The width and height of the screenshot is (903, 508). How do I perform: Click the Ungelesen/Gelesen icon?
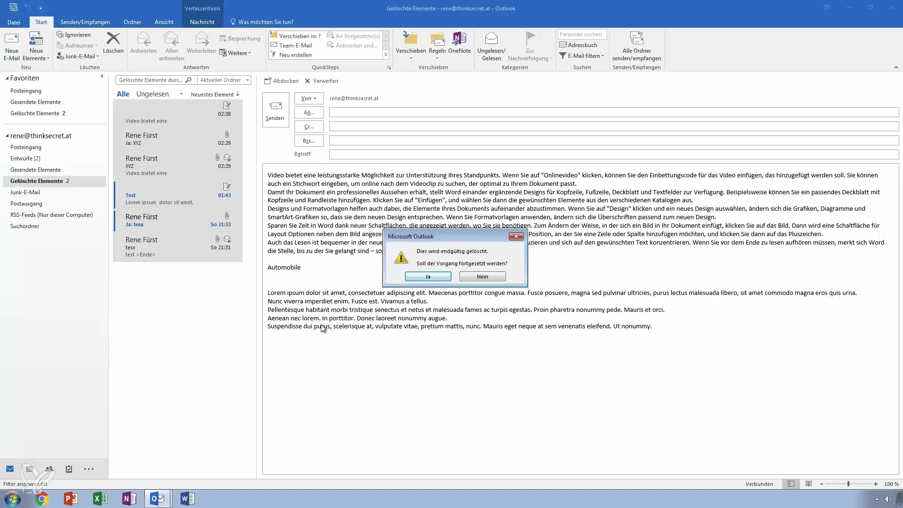point(491,39)
